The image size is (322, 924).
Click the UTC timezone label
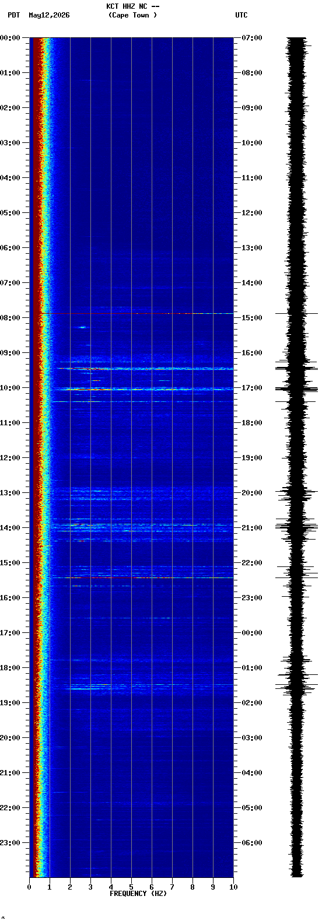tap(242, 15)
